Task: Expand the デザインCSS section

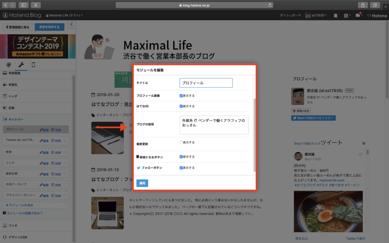Action: (36, 237)
